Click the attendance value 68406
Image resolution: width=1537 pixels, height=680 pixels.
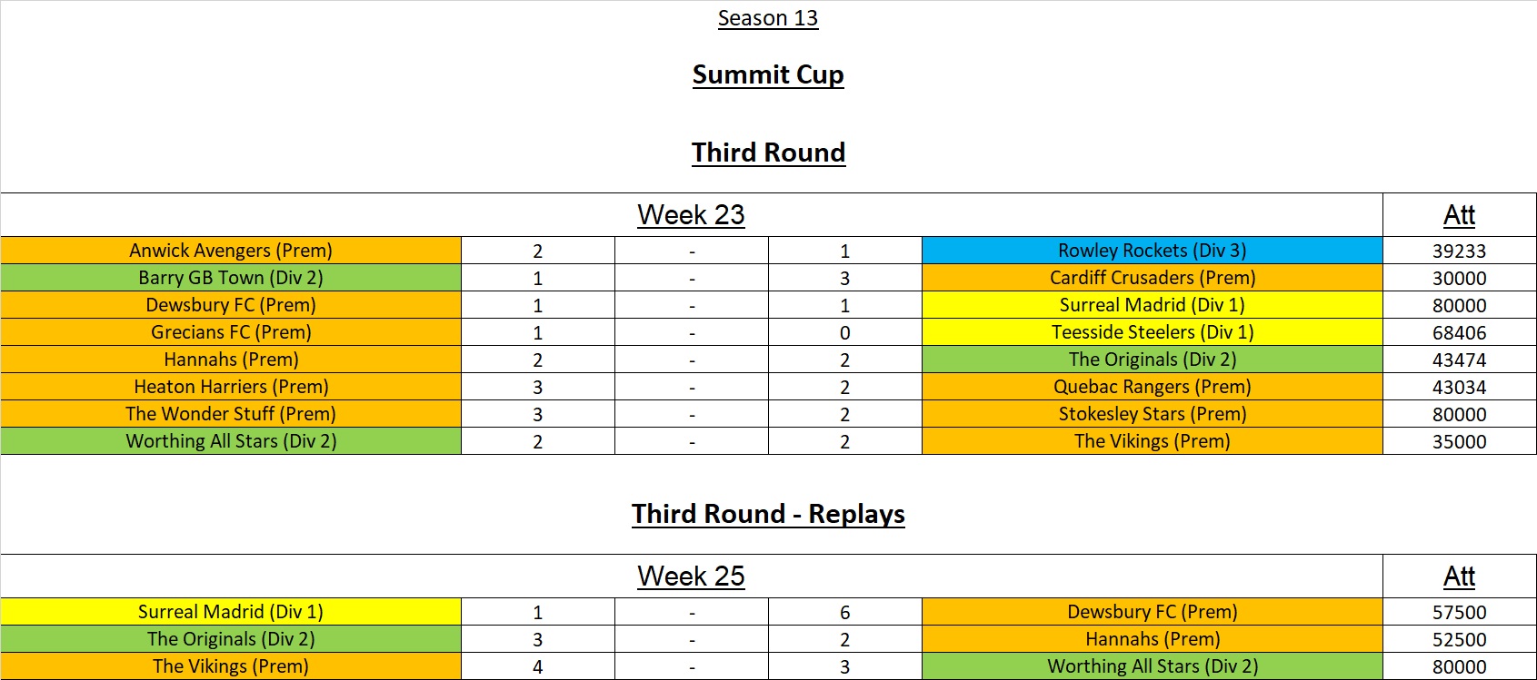1459,332
